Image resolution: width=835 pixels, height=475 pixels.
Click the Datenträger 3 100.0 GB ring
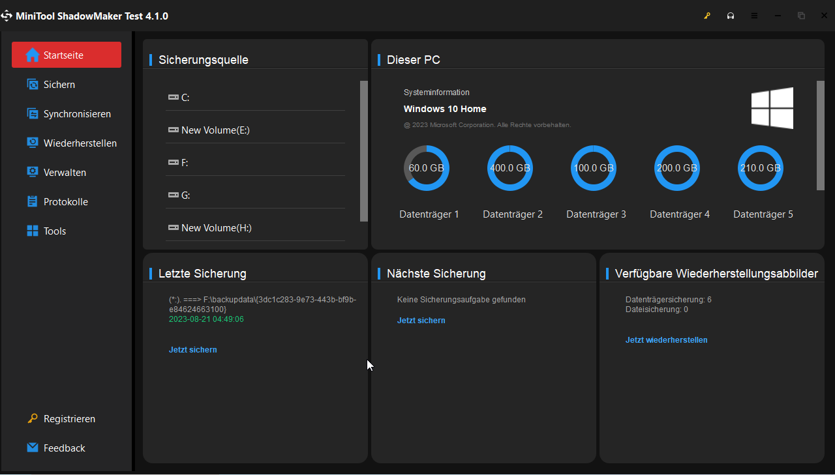point(594,168)
